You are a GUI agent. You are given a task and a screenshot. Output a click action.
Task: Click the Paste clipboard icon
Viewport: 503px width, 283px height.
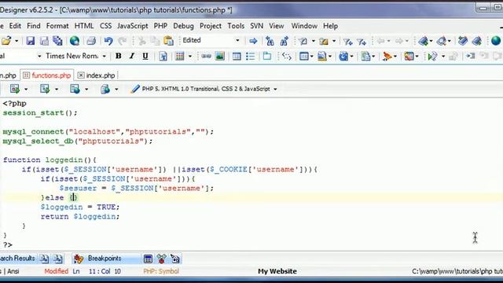click(168, 41)
